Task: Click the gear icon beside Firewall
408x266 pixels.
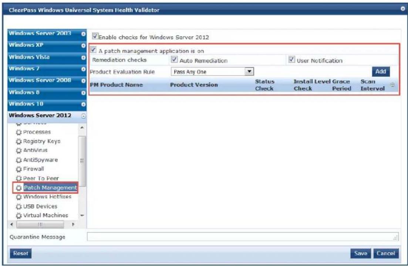Action: 19,169
